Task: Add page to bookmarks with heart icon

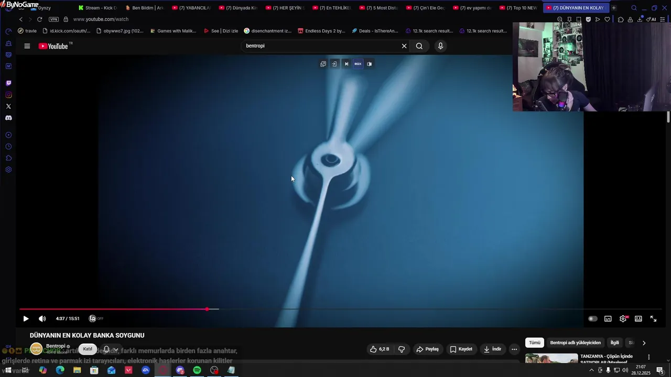Action: 607,19
